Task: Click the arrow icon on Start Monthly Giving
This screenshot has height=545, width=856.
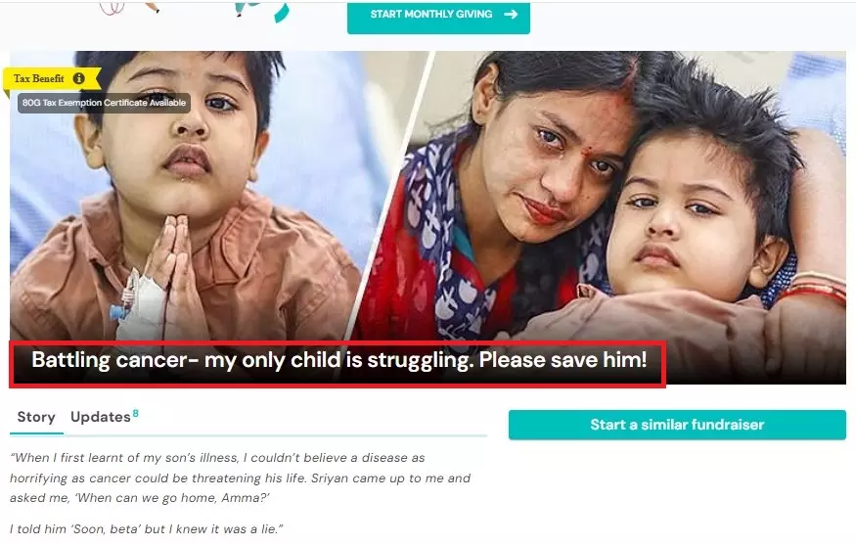Action: click(511, 15)
